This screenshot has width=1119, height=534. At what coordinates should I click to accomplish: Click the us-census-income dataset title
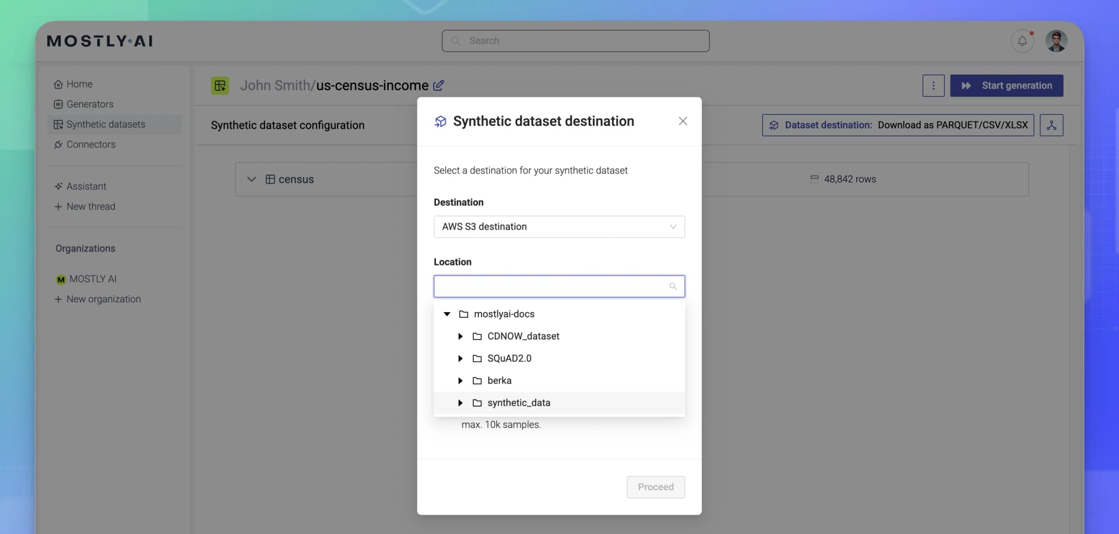tap(372, 86)
